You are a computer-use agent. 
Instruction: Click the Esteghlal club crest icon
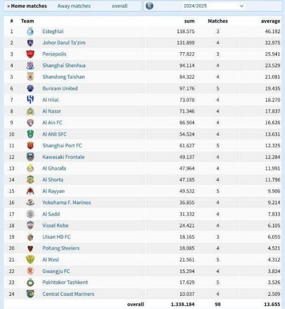(x=30, y=31)
